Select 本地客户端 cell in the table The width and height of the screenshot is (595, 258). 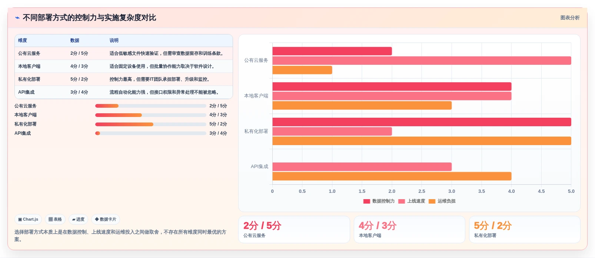point(29,66)
